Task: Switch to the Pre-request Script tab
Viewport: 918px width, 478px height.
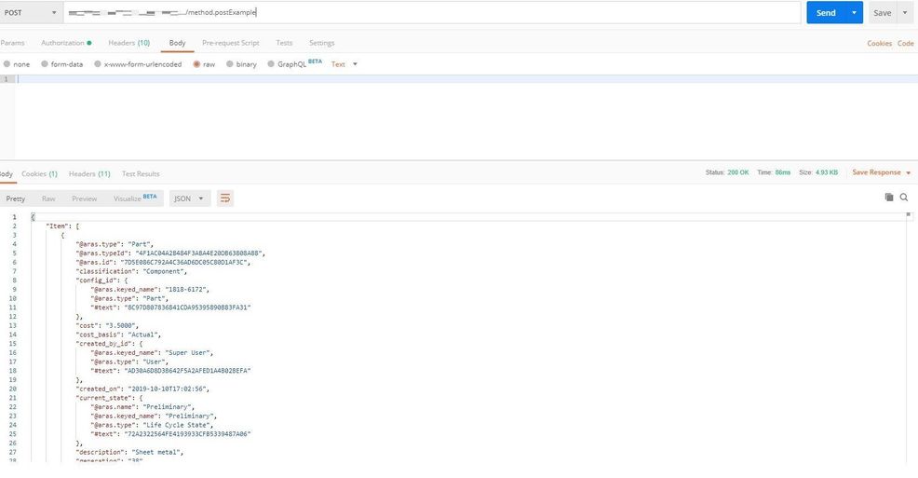Action: point(230,43)
